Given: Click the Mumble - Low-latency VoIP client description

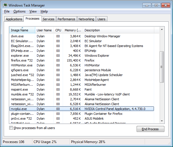Looking at the screenshot, I should (107, 94).
